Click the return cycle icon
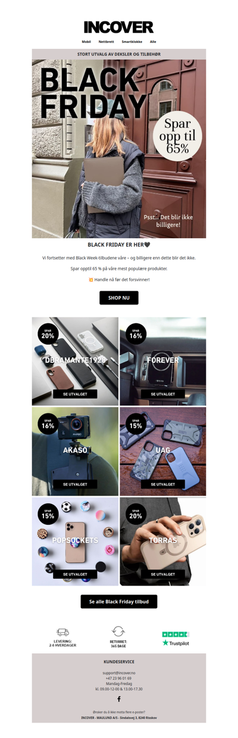This screenshot has height=738, width=238. [118, 631]
